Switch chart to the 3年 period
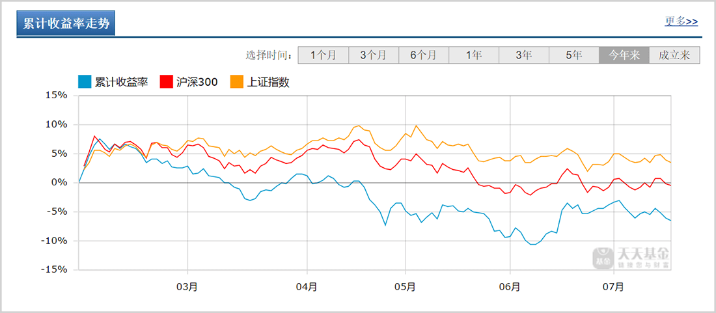The width and height of the screenshot is (716, 313). (x=524, y=55)
